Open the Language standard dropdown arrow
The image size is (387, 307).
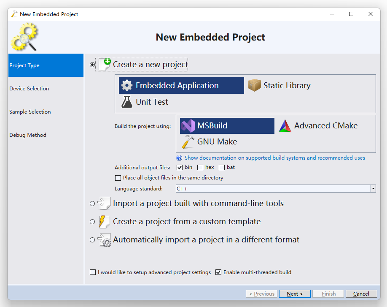coord(373,189)
